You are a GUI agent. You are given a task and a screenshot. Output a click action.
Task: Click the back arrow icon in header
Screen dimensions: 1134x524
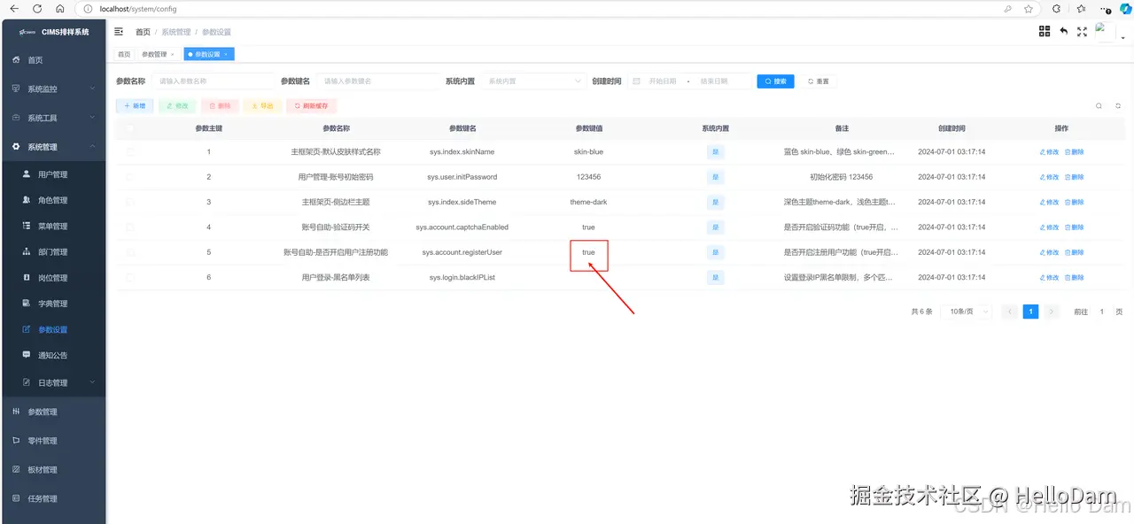pyautogui.click(x=1063, y=31)
